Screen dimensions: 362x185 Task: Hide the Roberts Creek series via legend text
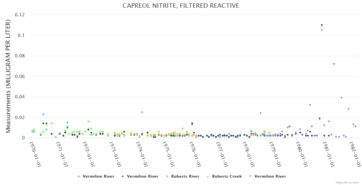pyautogui.click(x=227, y=176)
